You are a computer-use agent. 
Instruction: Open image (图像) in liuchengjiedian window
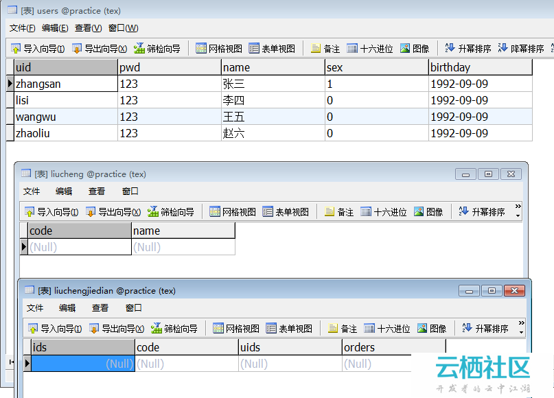[431, 329]
